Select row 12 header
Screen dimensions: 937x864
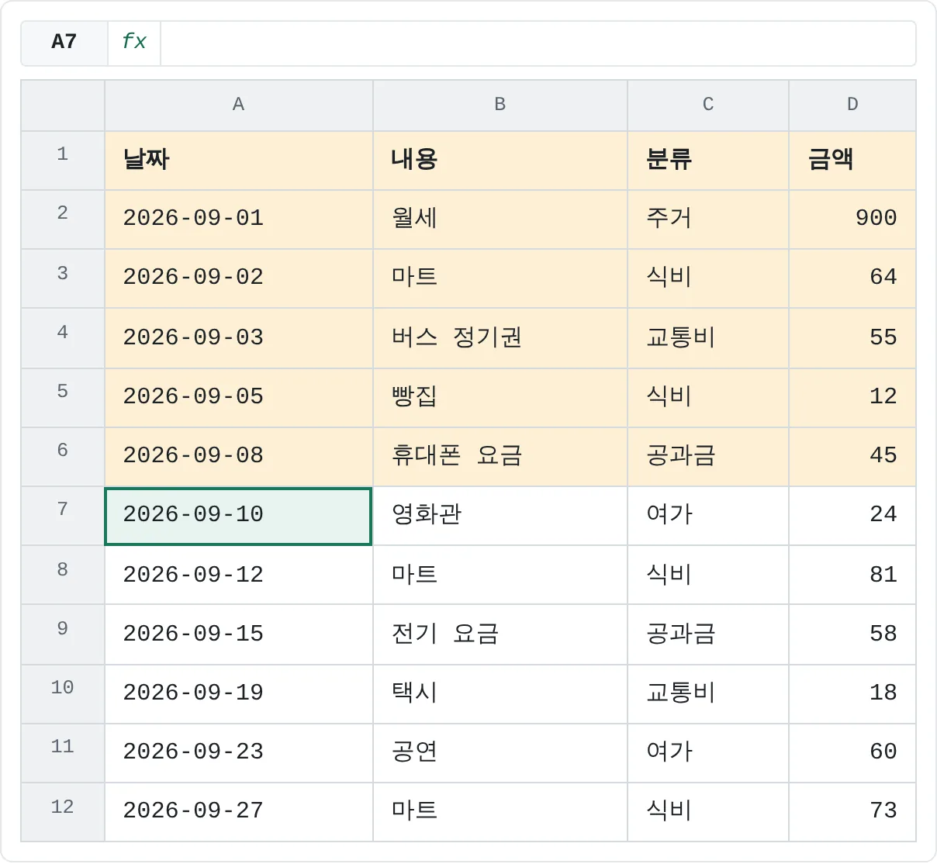click(63, 812)
